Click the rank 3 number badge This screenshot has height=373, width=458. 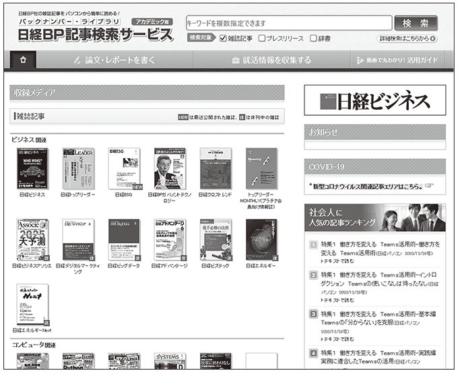click(x=313, y=314)
